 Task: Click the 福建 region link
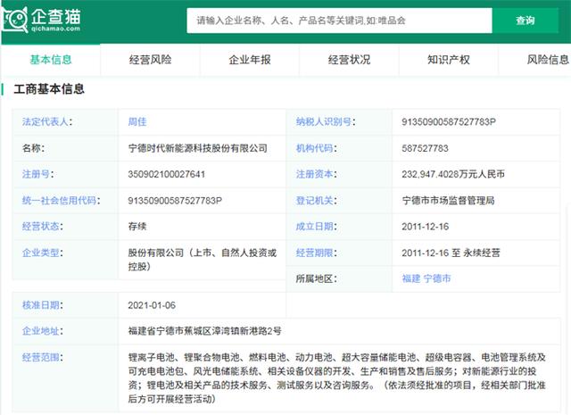(x=411, y=278)
